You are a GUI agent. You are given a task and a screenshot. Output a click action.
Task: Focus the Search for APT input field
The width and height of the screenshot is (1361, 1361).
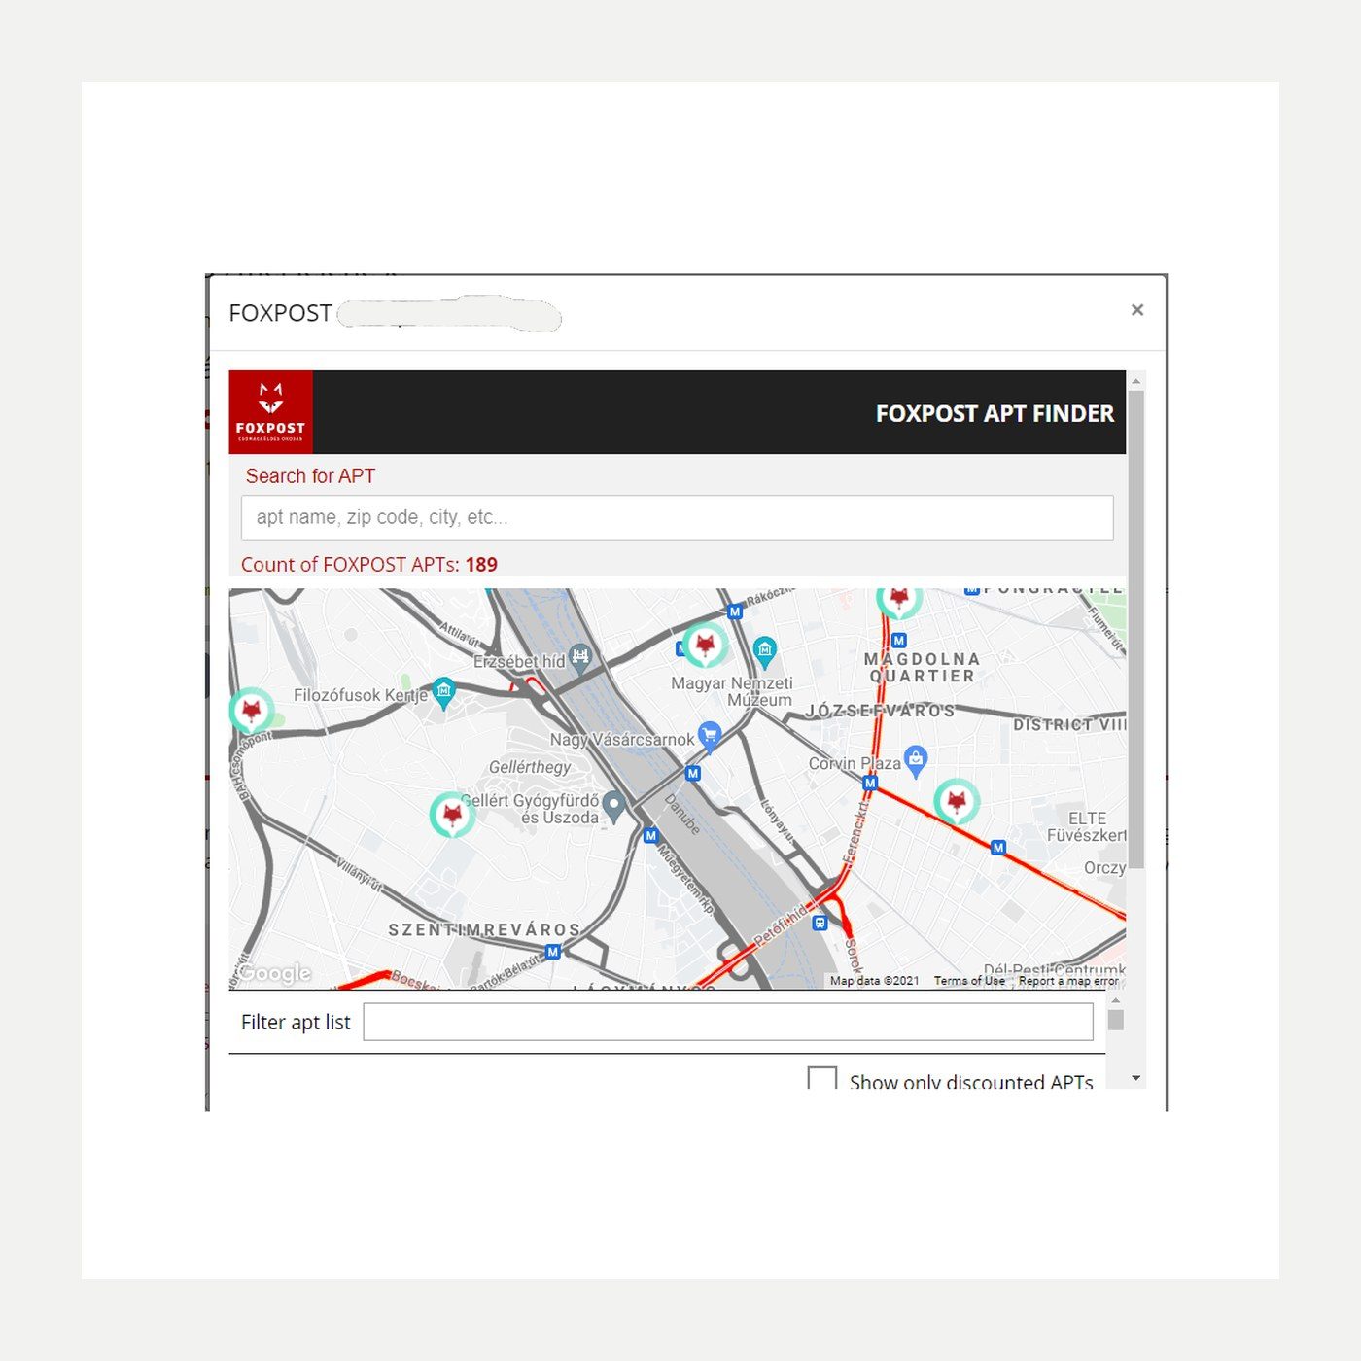[678, 517]
